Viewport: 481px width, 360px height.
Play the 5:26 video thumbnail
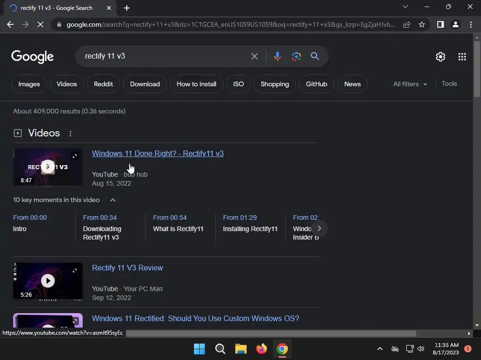point(47,281)
